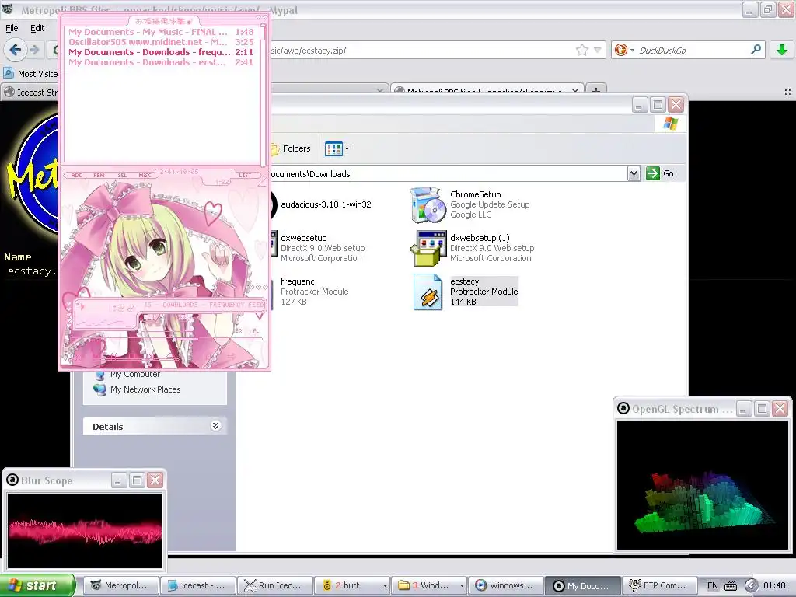796x597 pixels.
Task: Open the browser Edit menu
Action: point(37,28)
